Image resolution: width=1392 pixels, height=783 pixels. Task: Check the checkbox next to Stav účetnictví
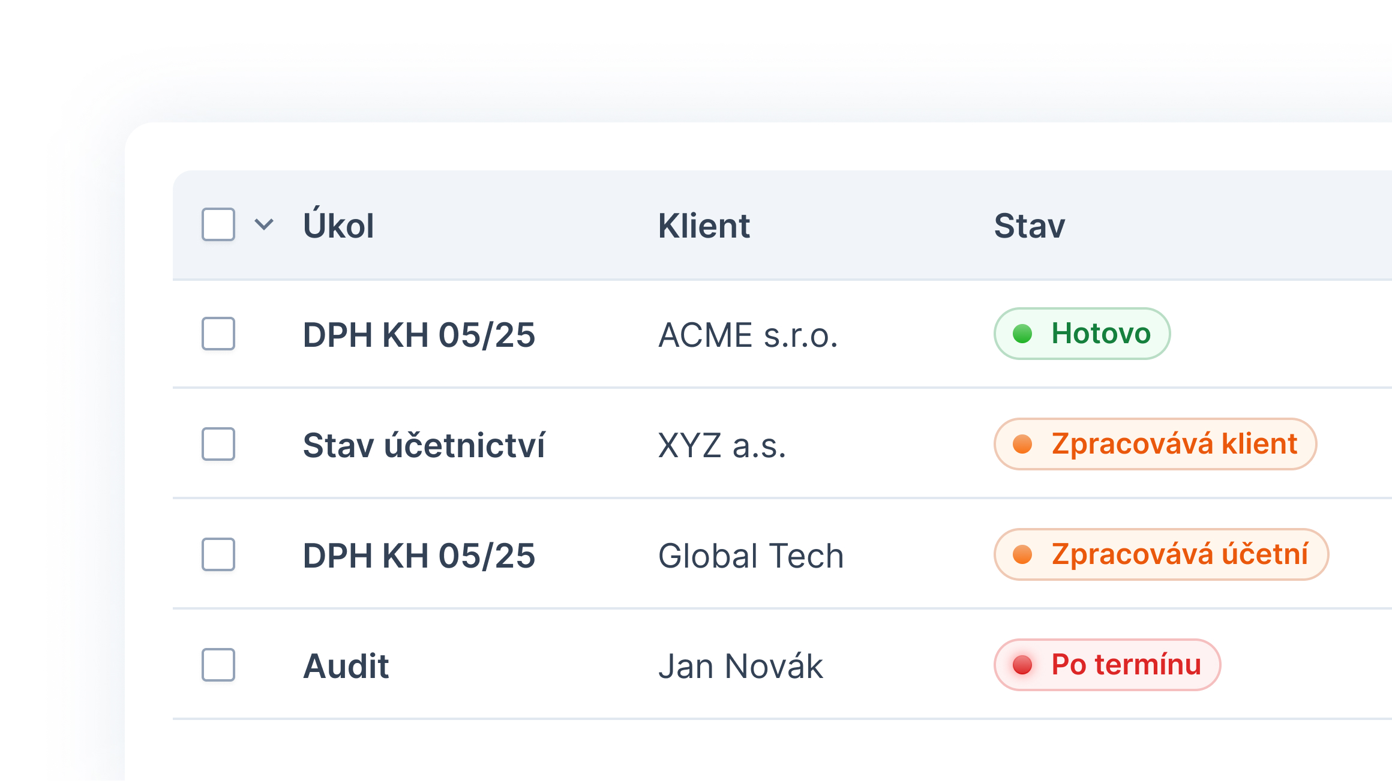(x=218, y=445)
